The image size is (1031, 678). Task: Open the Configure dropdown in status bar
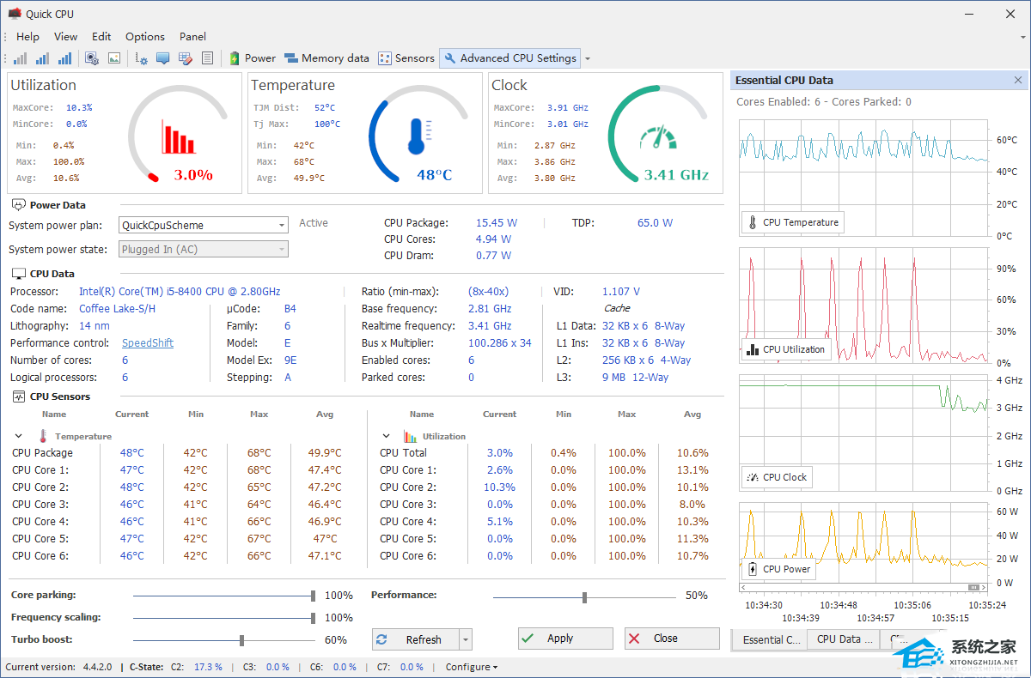click(x=471, y=667)
